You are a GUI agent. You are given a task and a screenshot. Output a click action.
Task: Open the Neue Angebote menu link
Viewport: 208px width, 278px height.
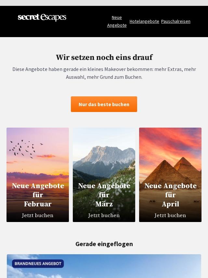pyautogui.click(x=117, y=21)
